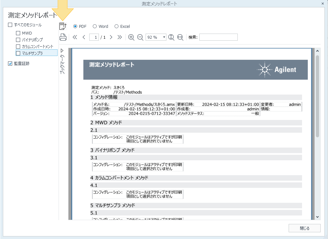Click the 2.1 subsection heading
The image size is (328, 239).
tap(94, 130)
